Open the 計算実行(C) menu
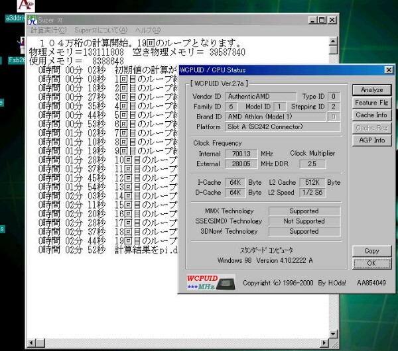Screen dimensions: 398x351 tap(48, 30)
